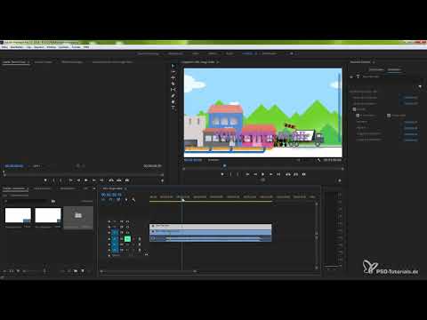Open the Essential Graphics panel menu

click(374, 62)
